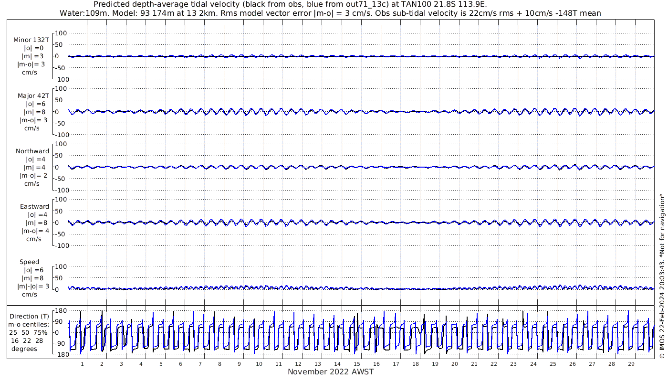Click day "15" on the date axis

click(x=357, y=364)
